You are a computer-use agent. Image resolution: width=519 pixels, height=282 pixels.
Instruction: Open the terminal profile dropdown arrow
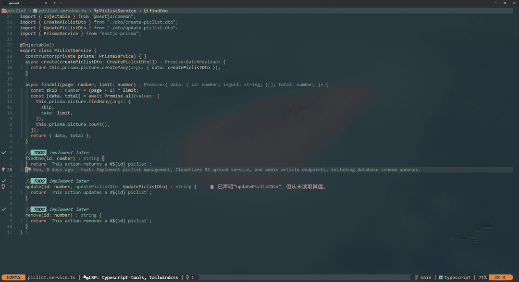tap(60, 3)
